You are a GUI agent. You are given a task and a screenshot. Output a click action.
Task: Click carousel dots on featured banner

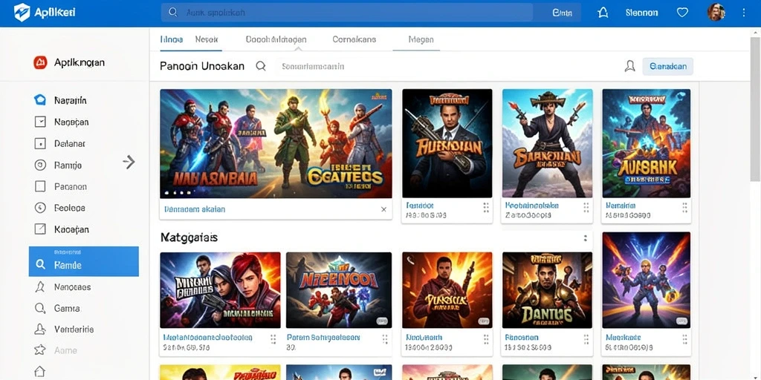(x=178, y=192)
